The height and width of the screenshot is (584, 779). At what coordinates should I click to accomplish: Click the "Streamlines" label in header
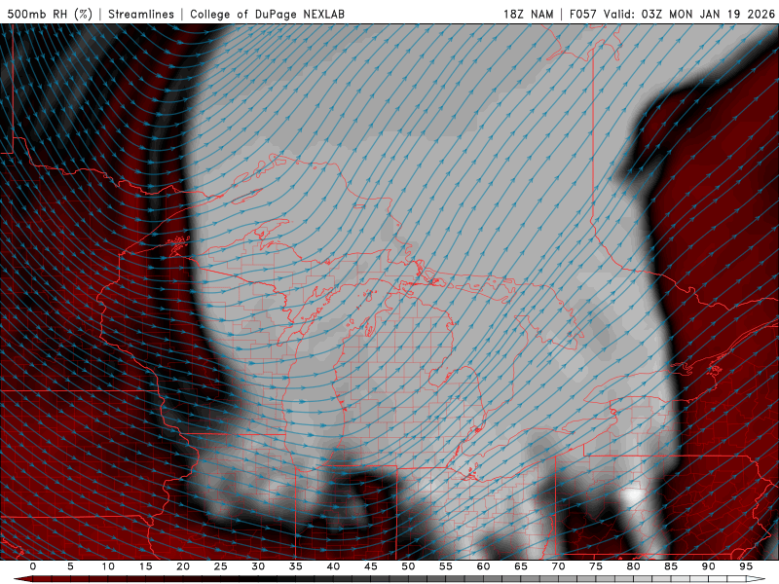click(141, 14)
